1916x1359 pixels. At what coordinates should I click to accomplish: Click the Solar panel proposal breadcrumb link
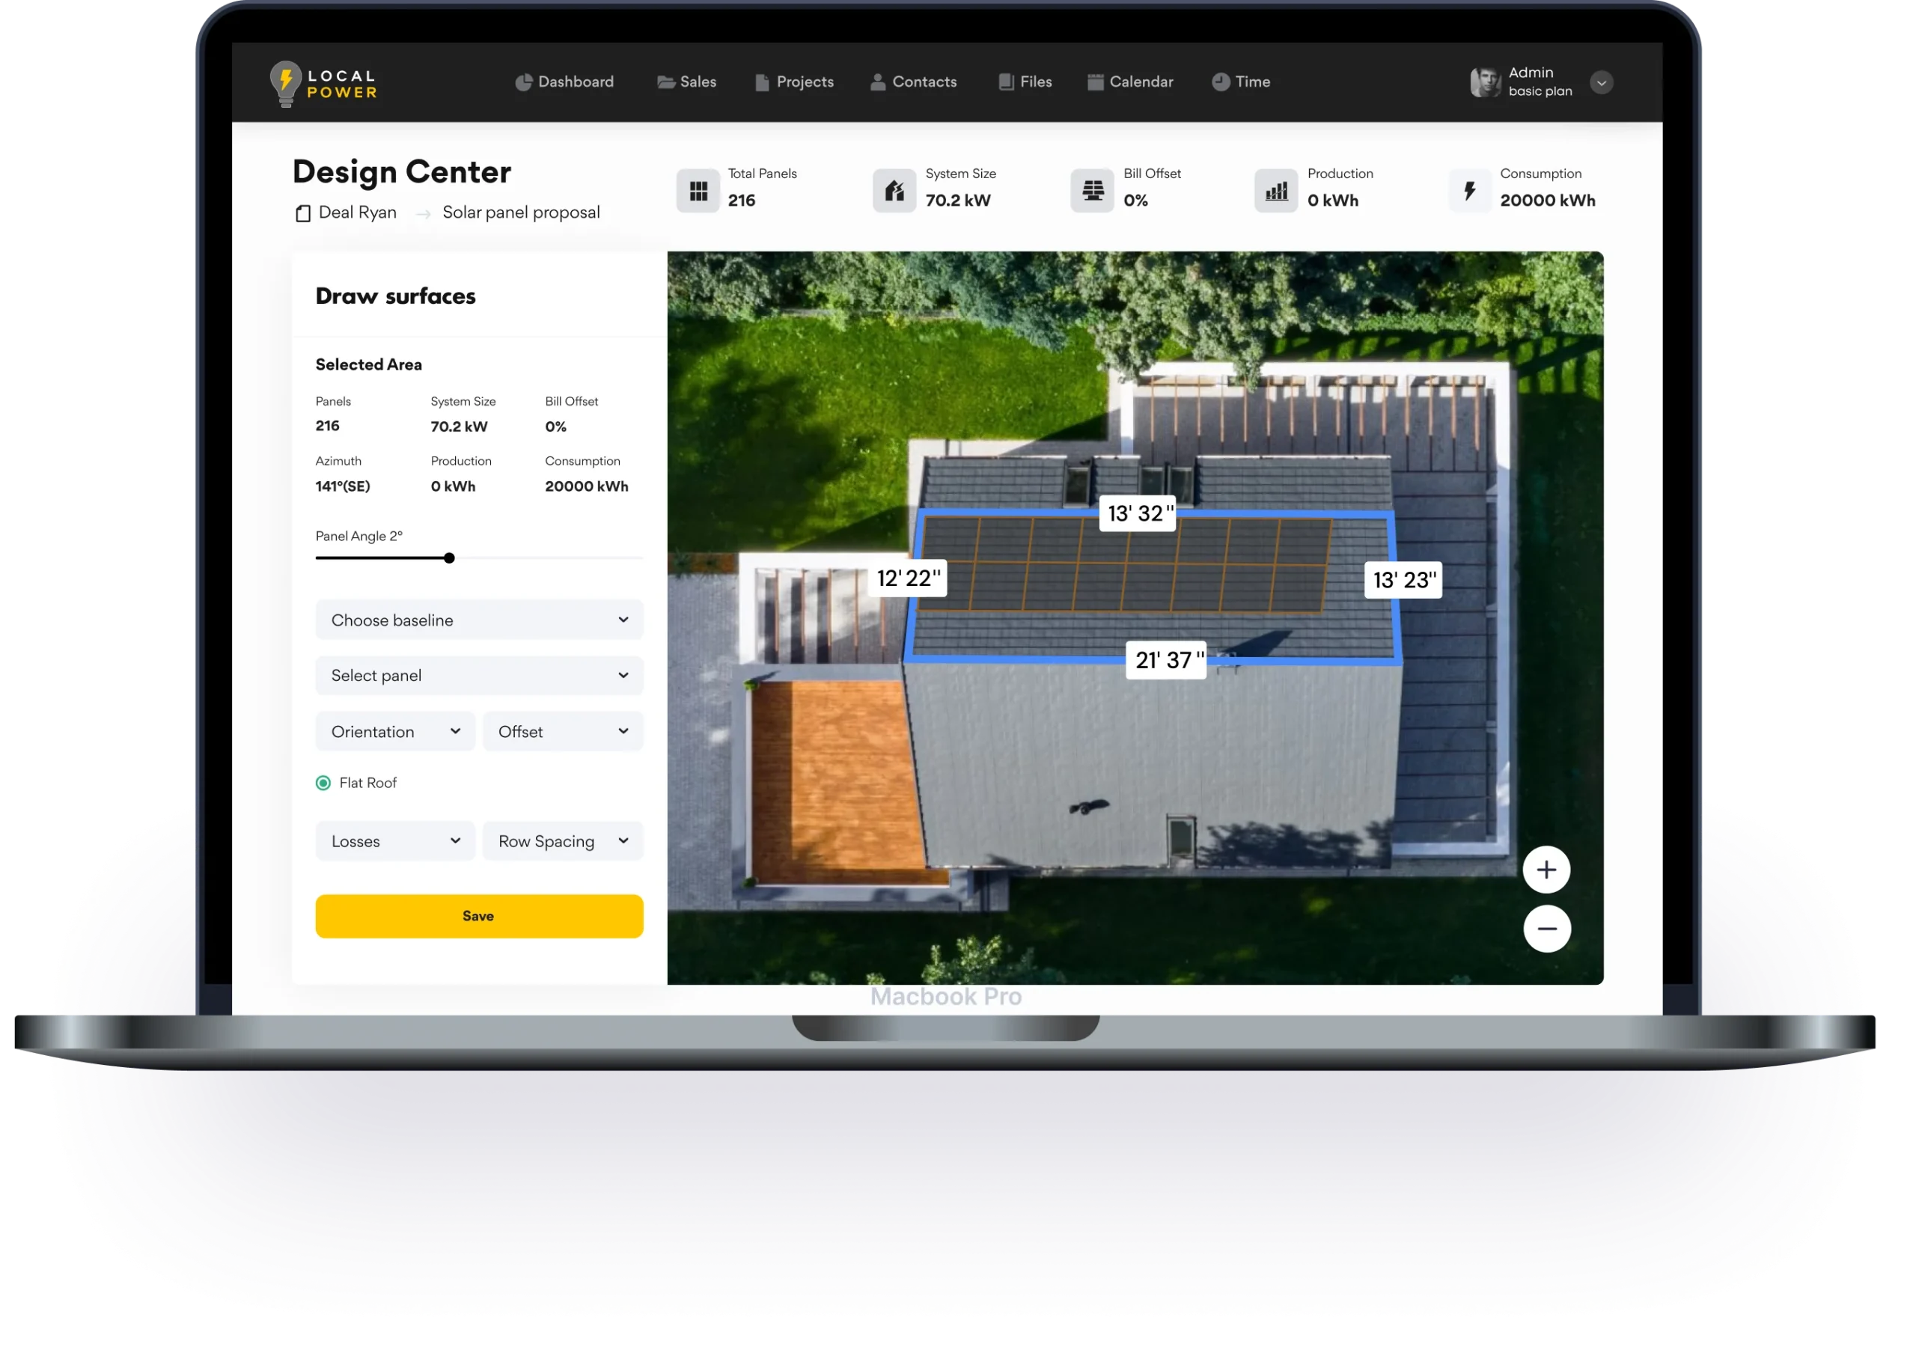(520, 213)
